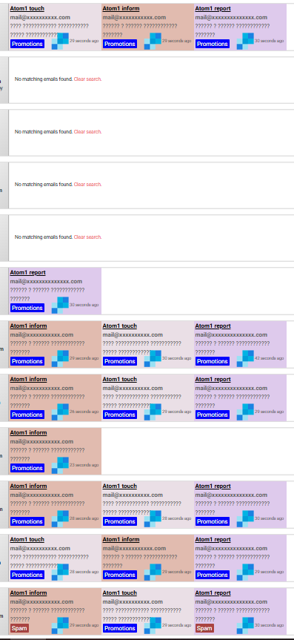This screenshot has width=294, height=640.
Task: Click Promotions tag on the card showing 23 seconds ago
Action: tap(27, 468)
